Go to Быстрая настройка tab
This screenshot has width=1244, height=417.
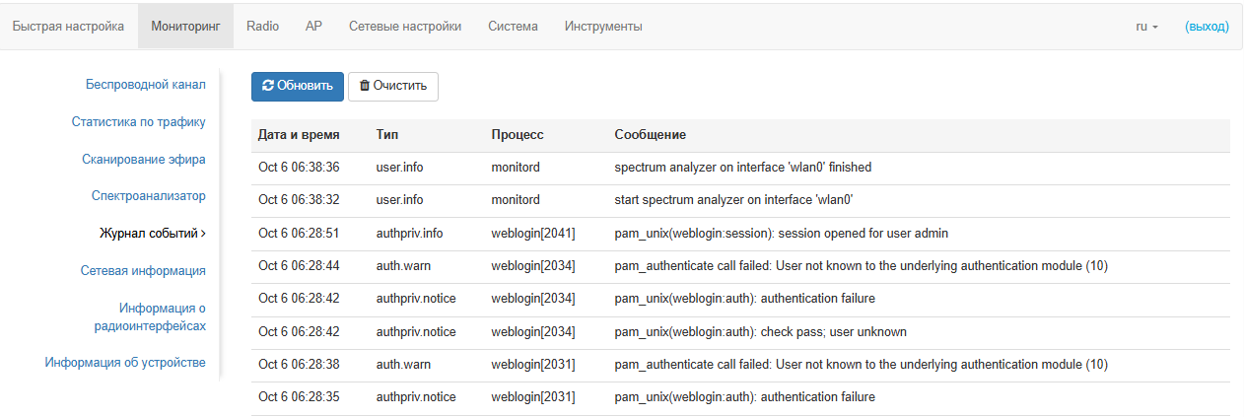(x=68, y=27)
